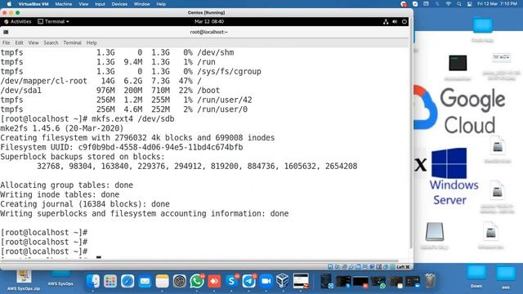523x294 pixels.
Task: Click the Allocating group tables: done line
Action: point(66,185)
